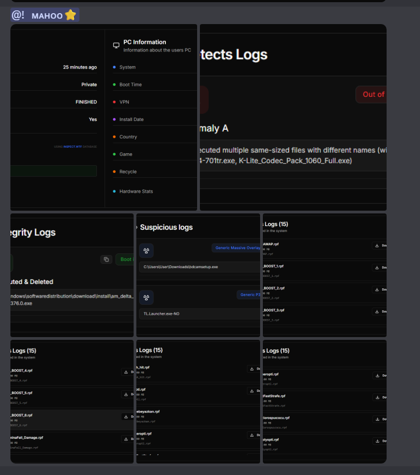Click the monitor icon next to PC Information
420x475 pixels.
[x=117, y=45]
